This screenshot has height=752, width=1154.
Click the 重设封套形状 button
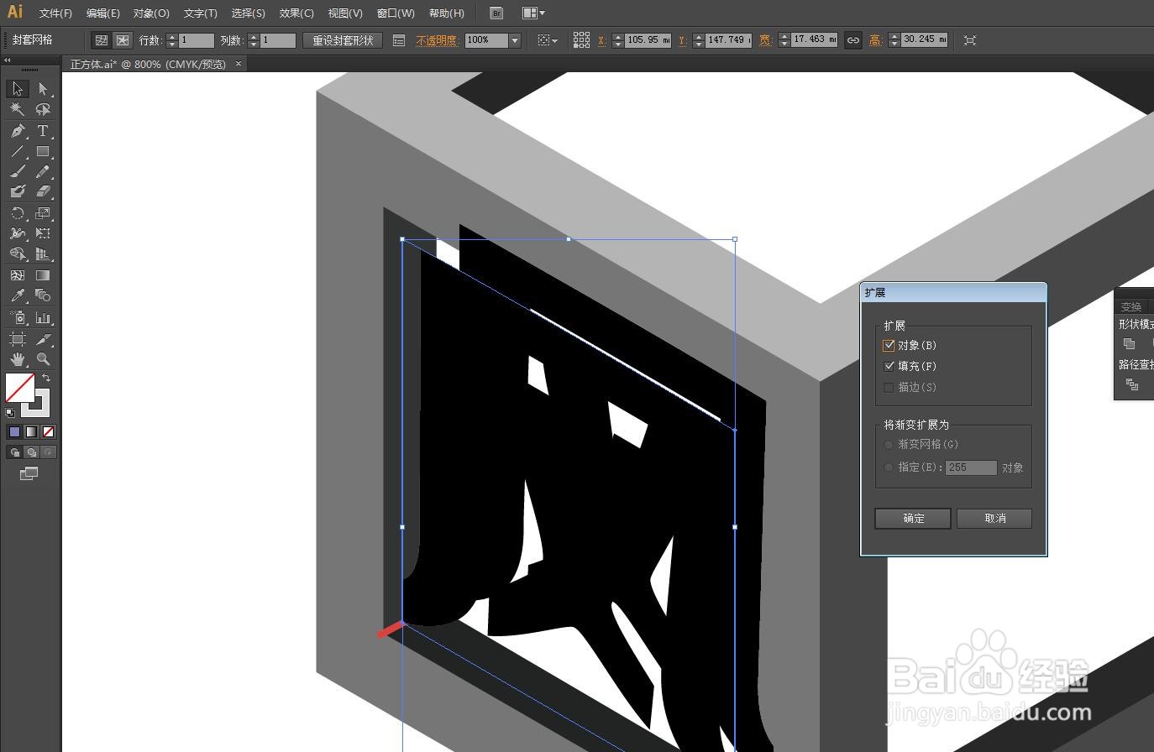click(x=342, y=39)
